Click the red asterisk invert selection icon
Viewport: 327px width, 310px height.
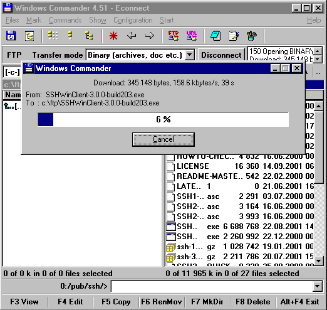[113, 36]
